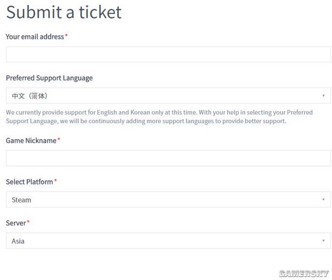The image size is (332, 280).
Task: Click the red asterisk beside Server
Action: (x=28, y=222)
